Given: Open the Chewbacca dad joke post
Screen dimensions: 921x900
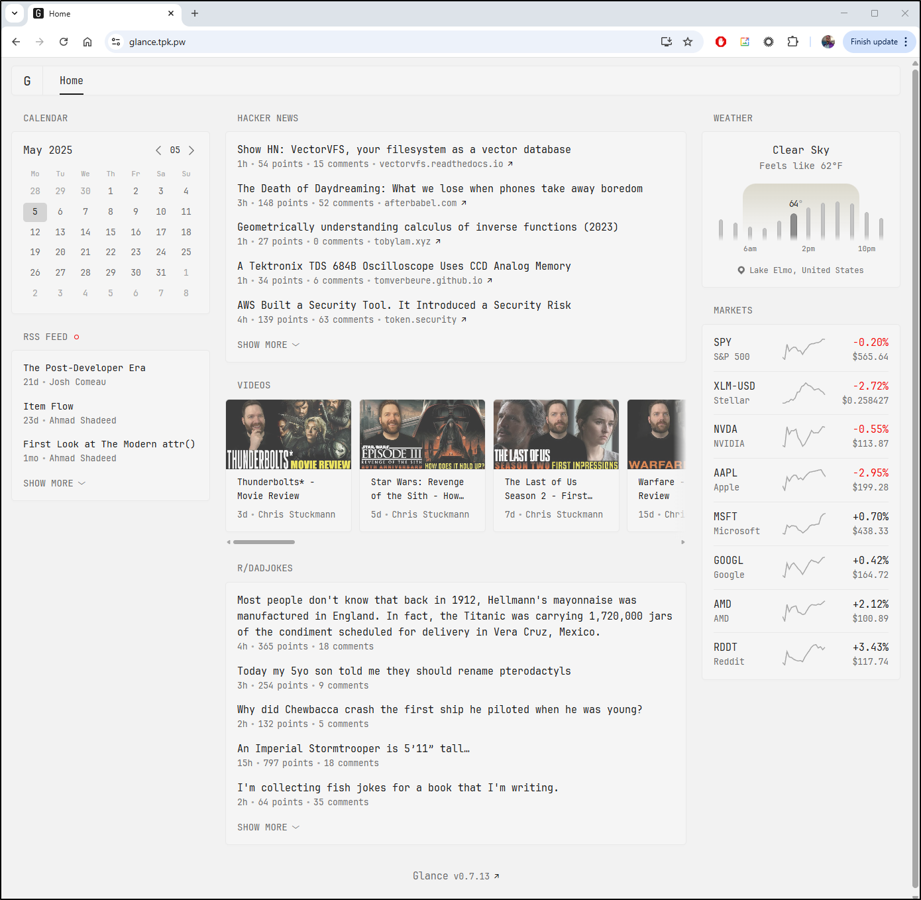Looking at the screenshot, I should click(440, 710).
